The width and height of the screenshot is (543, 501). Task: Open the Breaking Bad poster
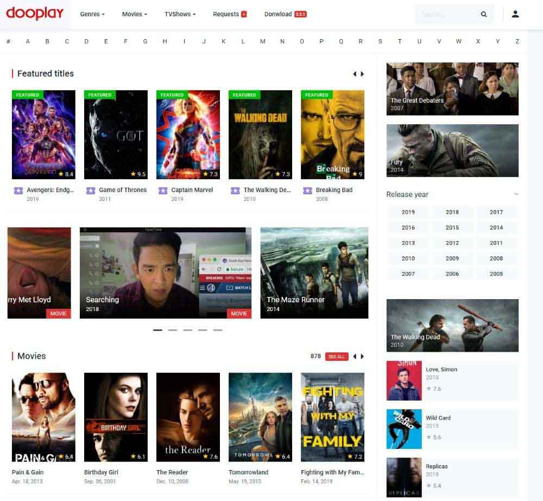332,135
